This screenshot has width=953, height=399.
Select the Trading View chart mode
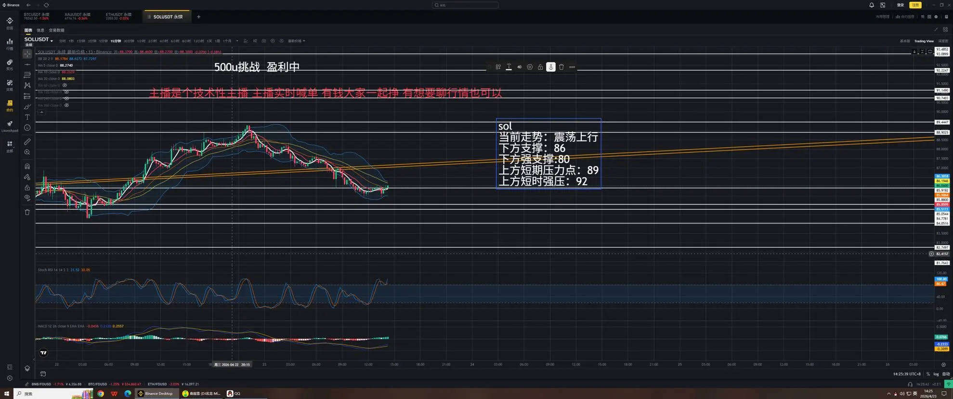click(x=923, y=41)
